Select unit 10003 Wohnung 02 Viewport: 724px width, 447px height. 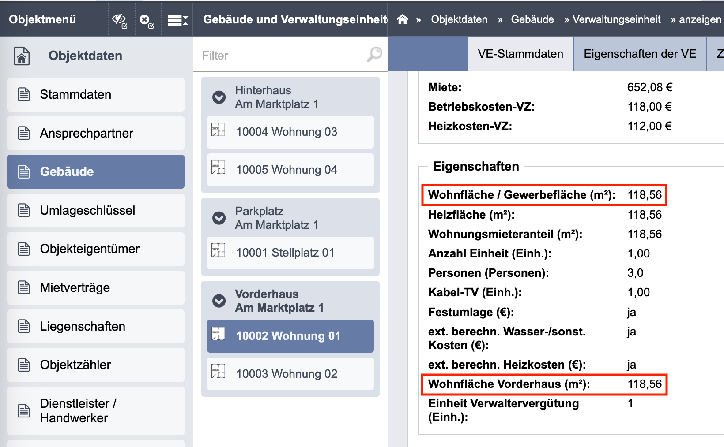pyautogui.click(x=290, y=374)
